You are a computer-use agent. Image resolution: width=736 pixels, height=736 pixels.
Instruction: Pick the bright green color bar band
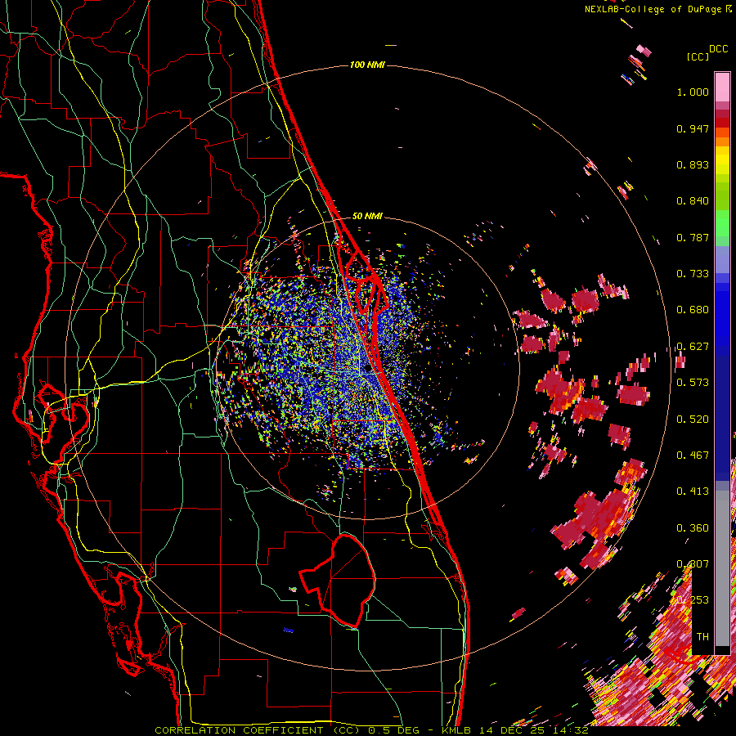(x=722, y=223)
